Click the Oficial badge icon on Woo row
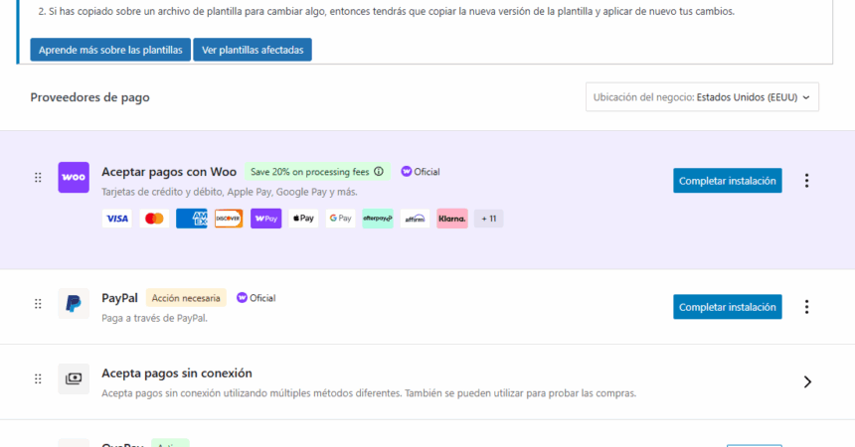 (407, 172)
